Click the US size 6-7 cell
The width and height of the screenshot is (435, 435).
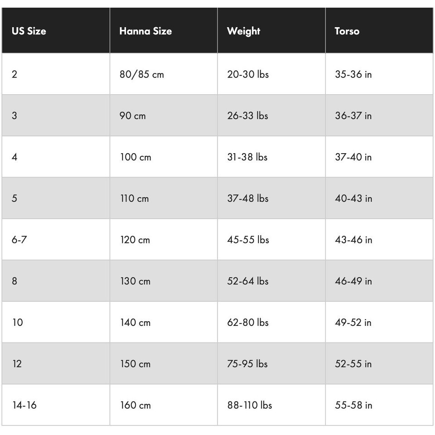pos(19,240)
